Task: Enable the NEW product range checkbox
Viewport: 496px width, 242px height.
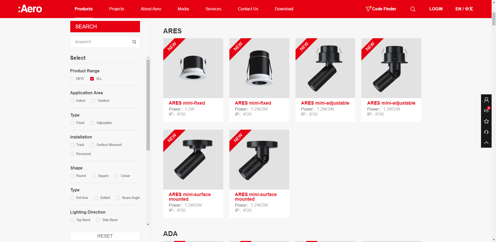Action: pyautogui.click(x=72, y=79)
